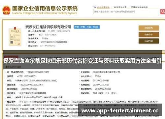Click header registration number 420111000164835
The height and width of the screenshot is (119, 165).
pyautogui.click(x=48, y=35)
